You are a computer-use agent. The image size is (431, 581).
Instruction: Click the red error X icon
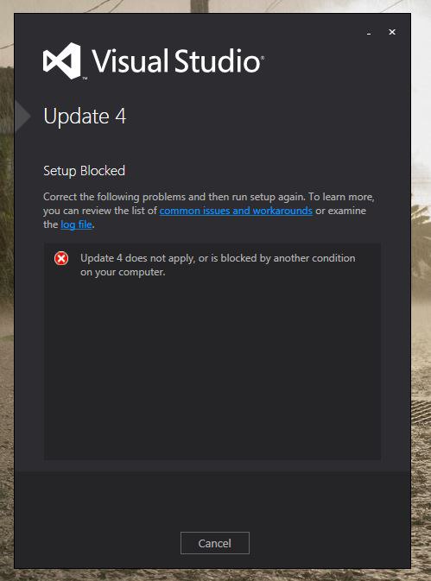tap(61, 258)
